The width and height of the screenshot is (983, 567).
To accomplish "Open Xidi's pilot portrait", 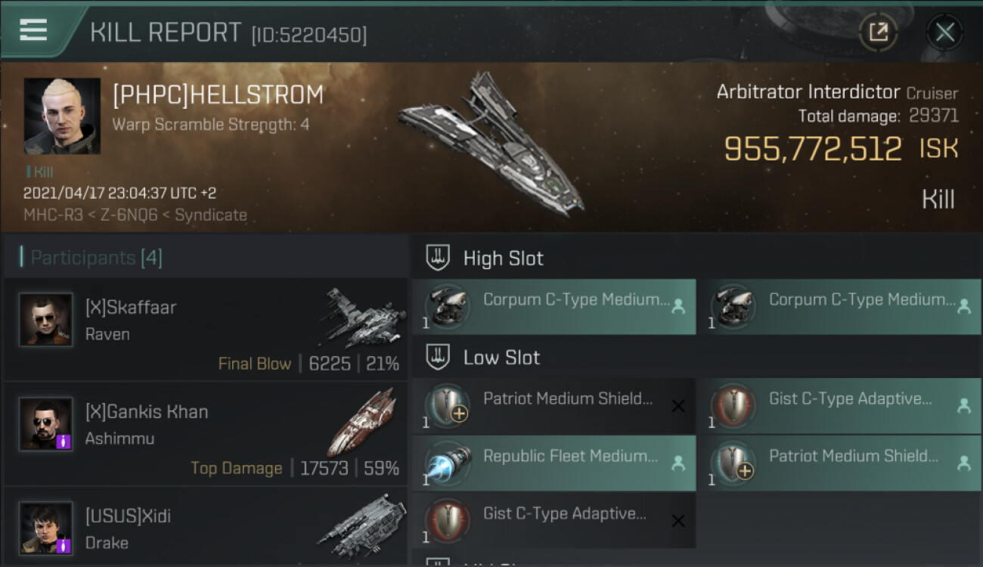I will coord(46,528).
